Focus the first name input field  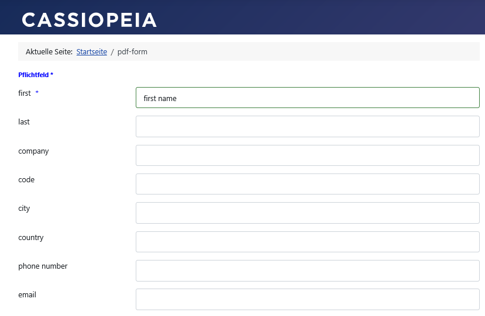[308, 98]
